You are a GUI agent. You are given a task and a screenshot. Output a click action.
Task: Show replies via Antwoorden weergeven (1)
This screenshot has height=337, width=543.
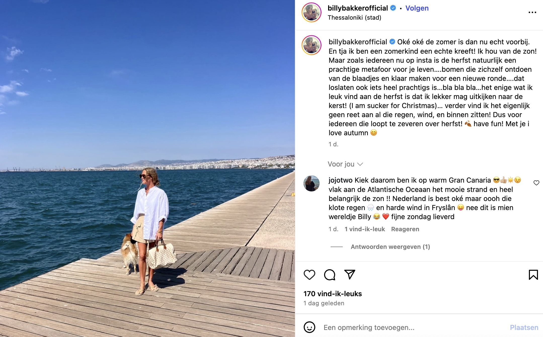tap(390, 247)
